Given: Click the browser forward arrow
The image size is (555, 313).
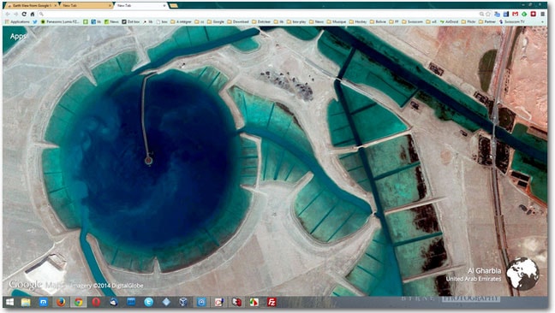Looking at the screenshot, I should (16, 15).
